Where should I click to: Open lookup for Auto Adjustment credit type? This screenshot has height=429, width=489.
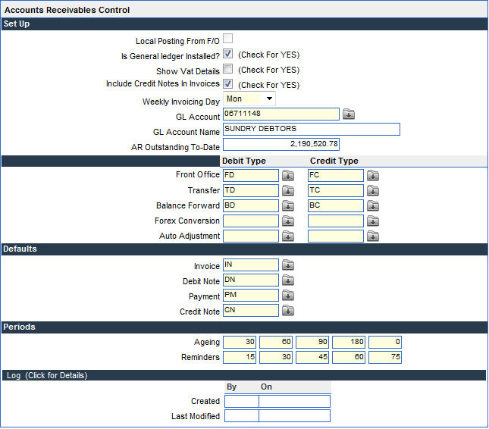(372, 236)
